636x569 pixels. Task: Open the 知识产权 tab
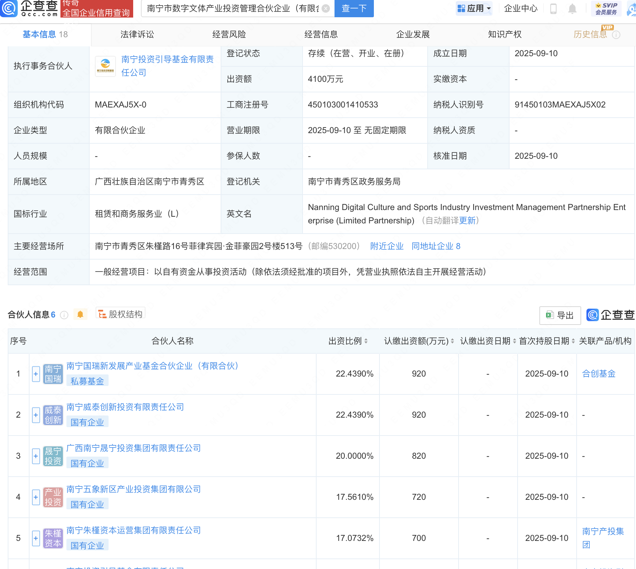pyautogui.click(x=505, y=34)
